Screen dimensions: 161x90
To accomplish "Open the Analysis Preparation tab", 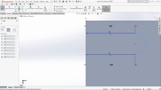I will point(58,13).
